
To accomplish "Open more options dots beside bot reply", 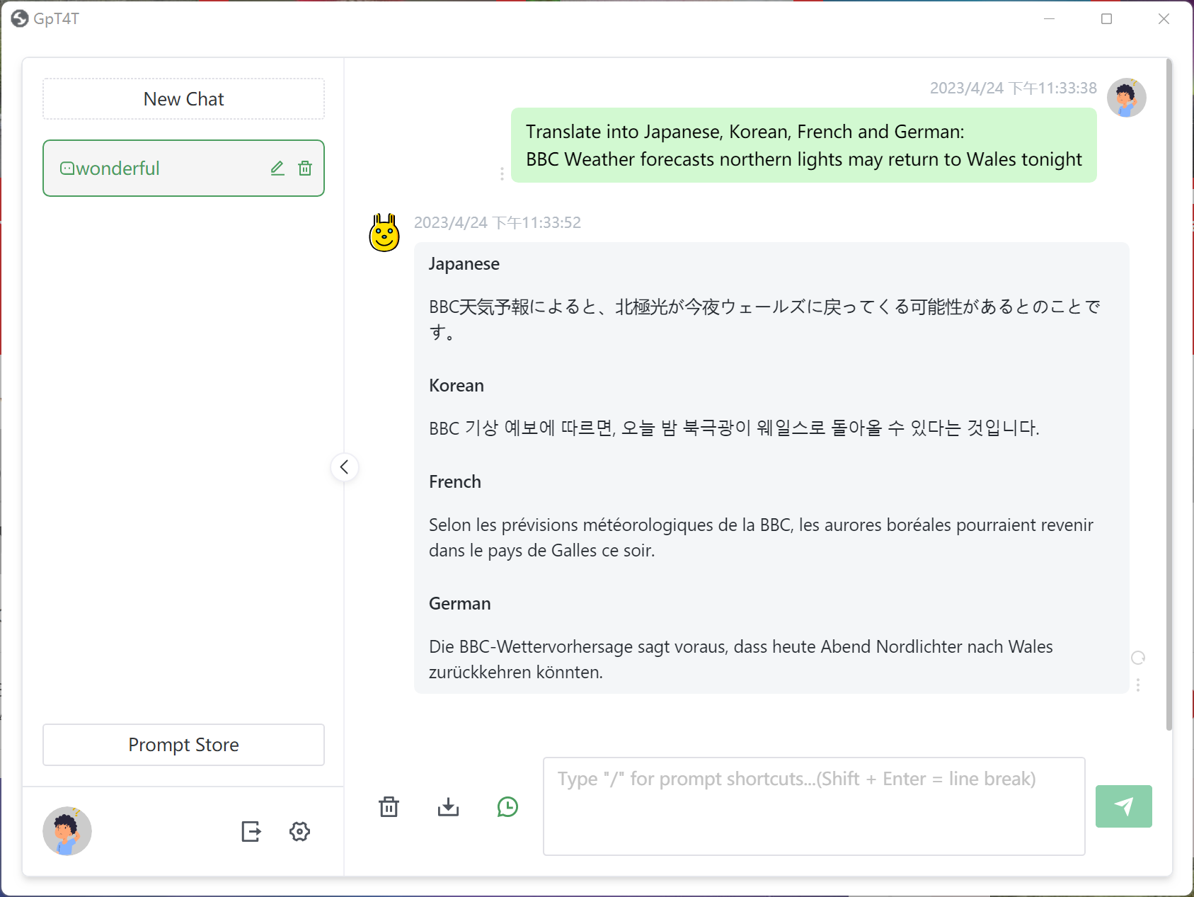I will pos(1138,685).
